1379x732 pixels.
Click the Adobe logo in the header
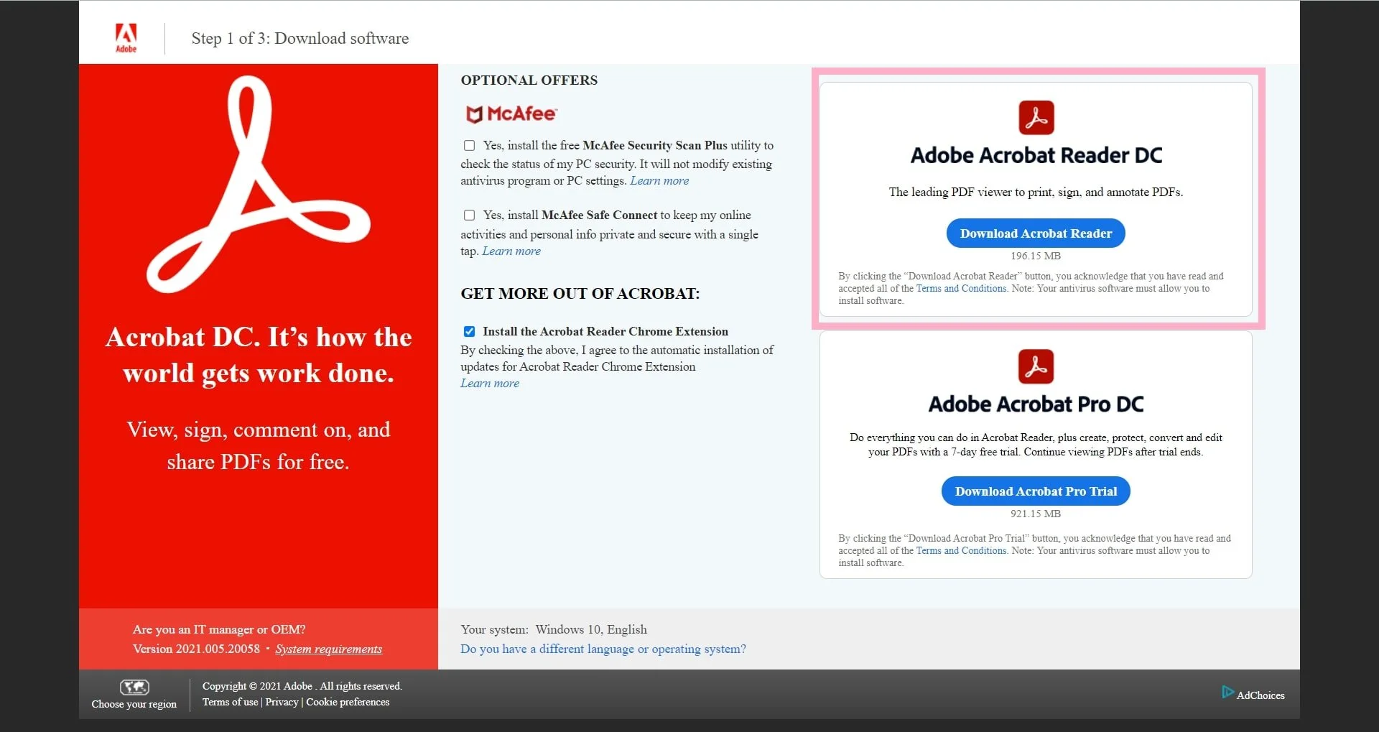click(x=126, y=37)
